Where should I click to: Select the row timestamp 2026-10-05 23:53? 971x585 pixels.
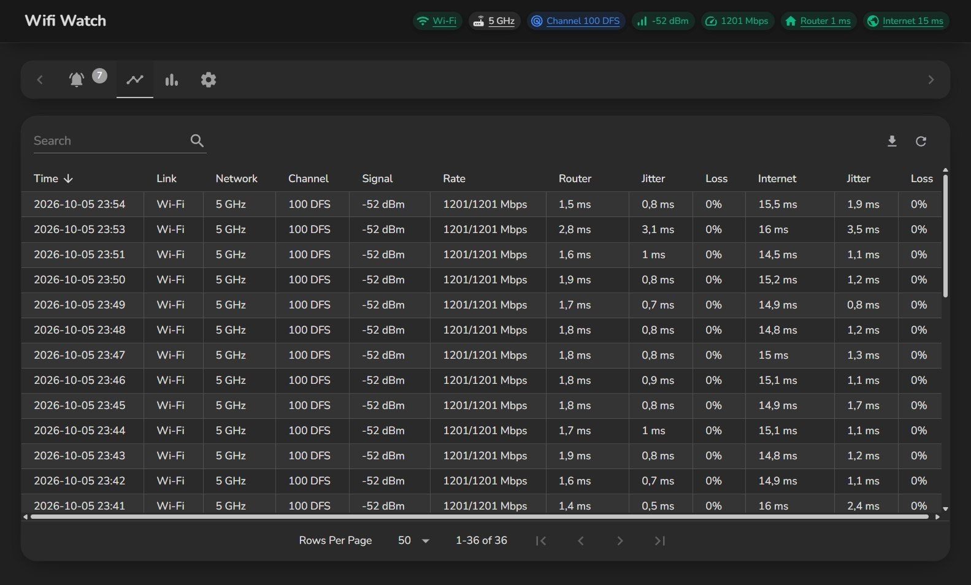[x=79, y=229]
